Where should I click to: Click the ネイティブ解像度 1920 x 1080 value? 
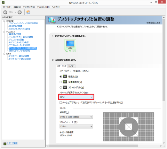pyautogui.click(x=66, y=135)
